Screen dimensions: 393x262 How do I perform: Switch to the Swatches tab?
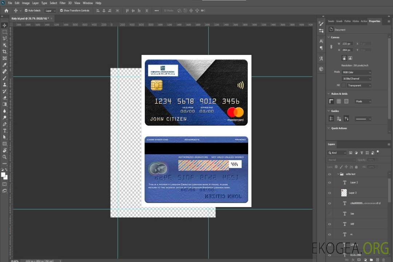coord(331,21)
